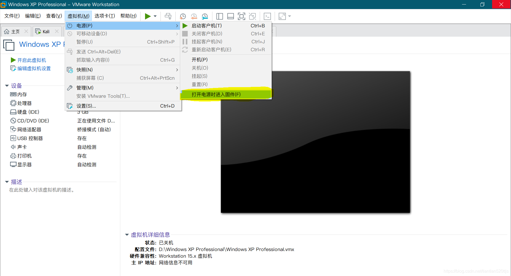Click the Unity mode toolbar icon
This screenshot has height=276, width=511.
click(x=252, y=16)
